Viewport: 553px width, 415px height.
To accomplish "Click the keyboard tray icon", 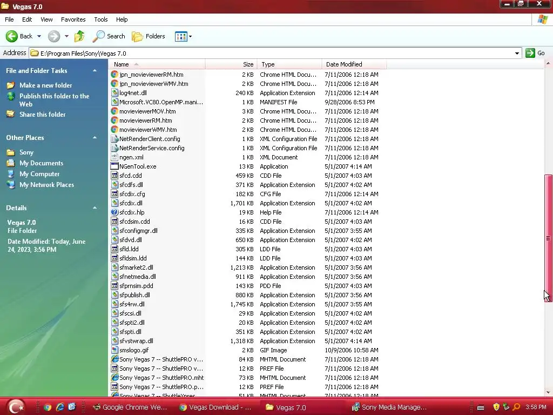I will click(x=480, y=407).
